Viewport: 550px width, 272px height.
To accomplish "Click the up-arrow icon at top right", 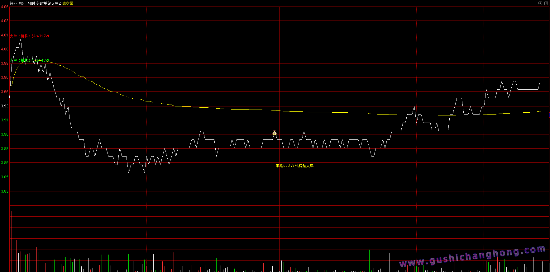I will coord(540,3).
